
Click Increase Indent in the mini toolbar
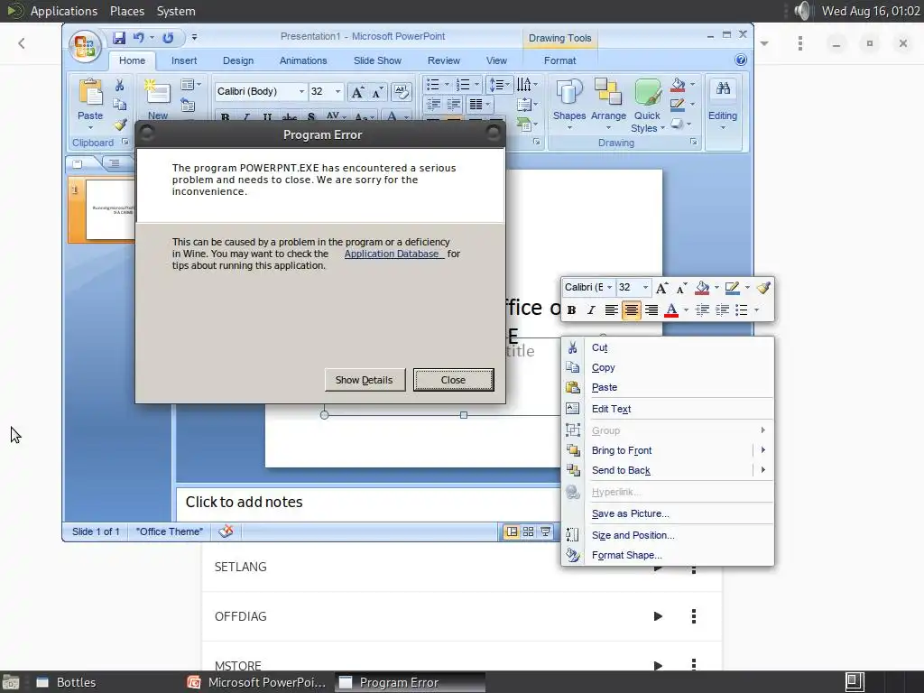click(x=722, y=310)
